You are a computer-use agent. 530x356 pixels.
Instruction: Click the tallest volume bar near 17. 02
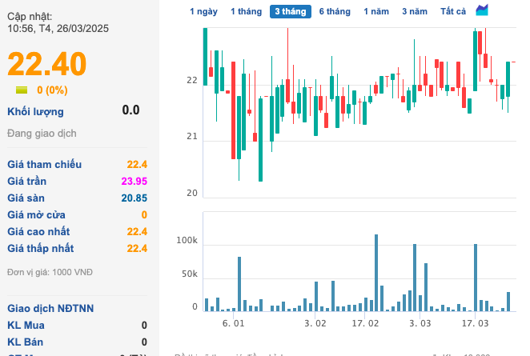[x=376, y=272]
